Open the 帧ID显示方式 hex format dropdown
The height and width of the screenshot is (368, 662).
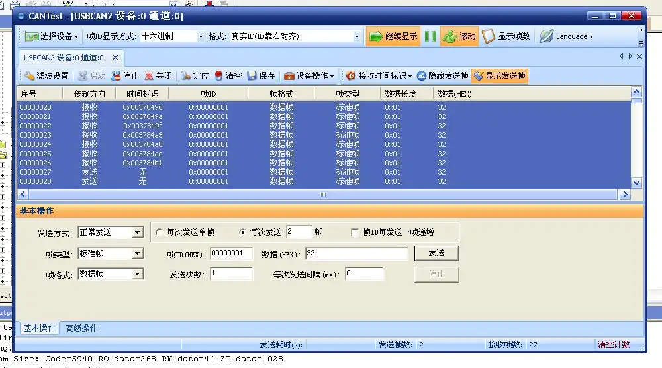(x=201, y=36)
